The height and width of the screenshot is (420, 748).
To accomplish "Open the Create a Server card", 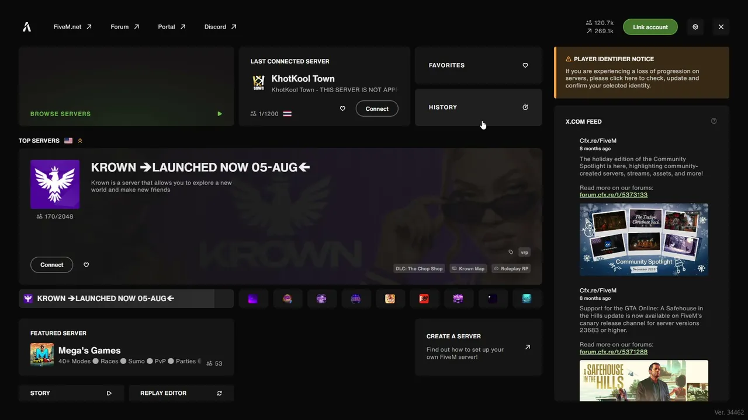I will click(479, 347).
